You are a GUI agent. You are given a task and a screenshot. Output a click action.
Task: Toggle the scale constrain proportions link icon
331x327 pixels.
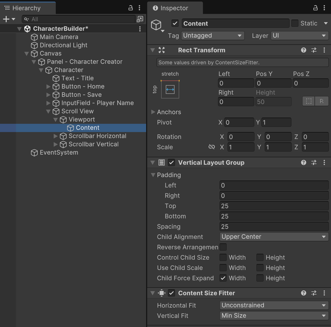pyautogui.click(x=211, y=147)
